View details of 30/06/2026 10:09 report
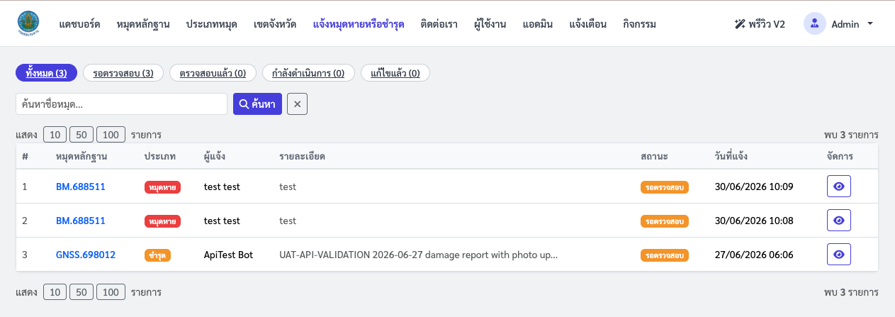 point(839,187)
